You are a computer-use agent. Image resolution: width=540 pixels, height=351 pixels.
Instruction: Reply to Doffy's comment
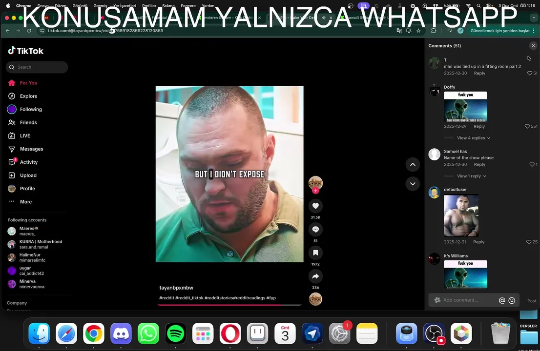pyautogui.click(x=479, y=127)
